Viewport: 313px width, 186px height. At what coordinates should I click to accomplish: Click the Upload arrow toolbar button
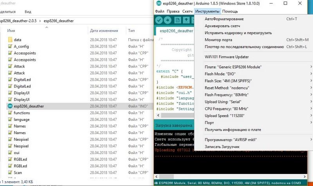pyautogui.click(x=168, y=20)
